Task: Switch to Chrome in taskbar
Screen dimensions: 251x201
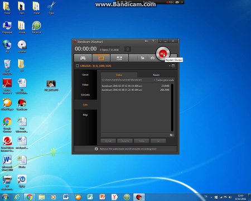Action: click(x=30, y=197)
